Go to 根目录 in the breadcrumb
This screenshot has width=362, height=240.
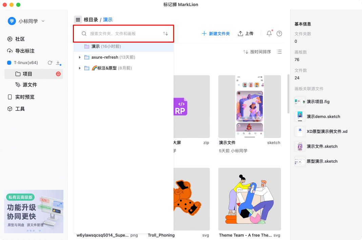(x=90, y=19)
